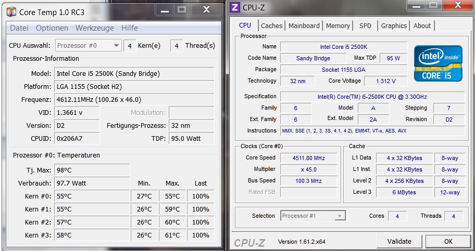The width and height of the screenshot is (475, 251).
Task: Click Kern #2 current temperature 57°C
Action: pyautogui.click(x=92, y=222)
